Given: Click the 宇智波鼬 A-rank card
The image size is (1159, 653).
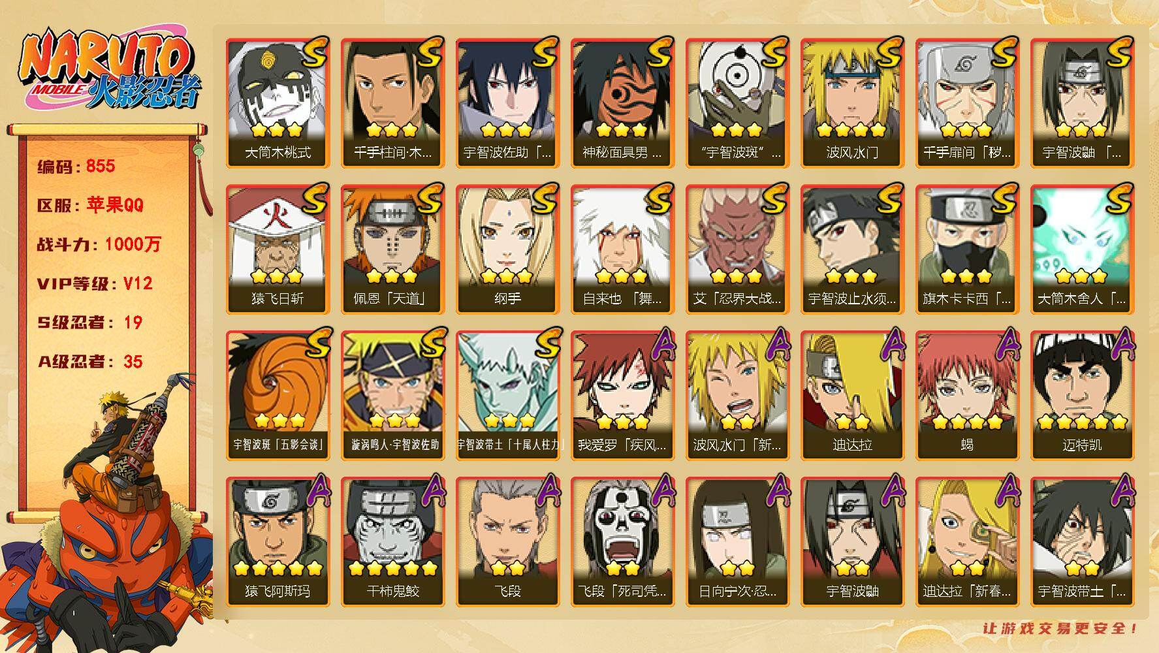Looking at the screenshot, I should (852, 542).
